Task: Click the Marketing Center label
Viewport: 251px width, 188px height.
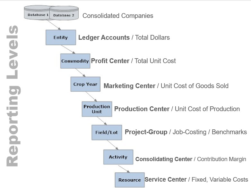Action: (129, 86)
